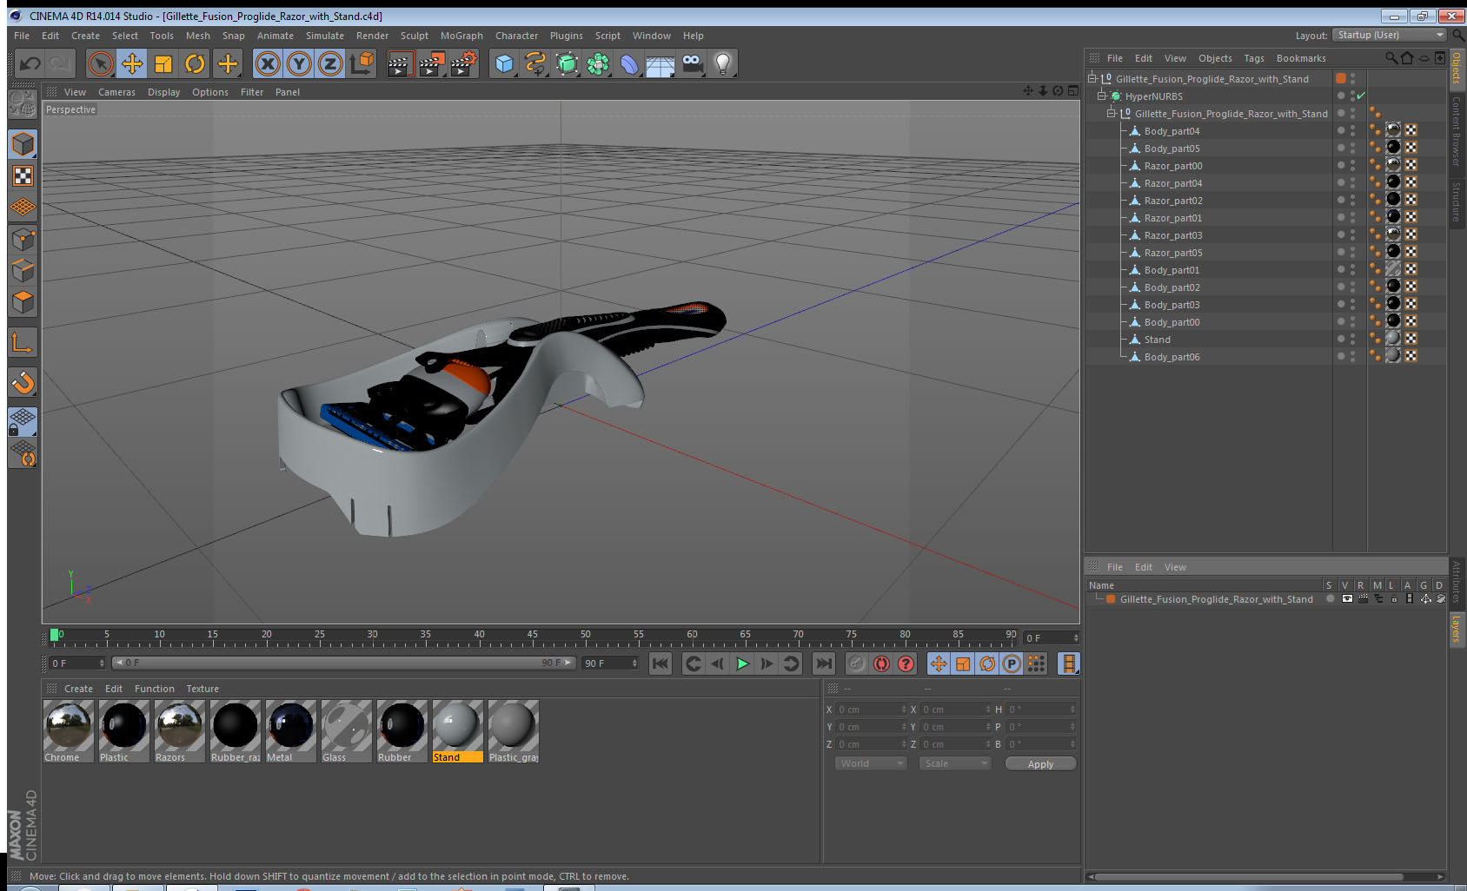Render to Picture Viewer icon
This screenshot has height=891, width=1467.
(432, 63)
